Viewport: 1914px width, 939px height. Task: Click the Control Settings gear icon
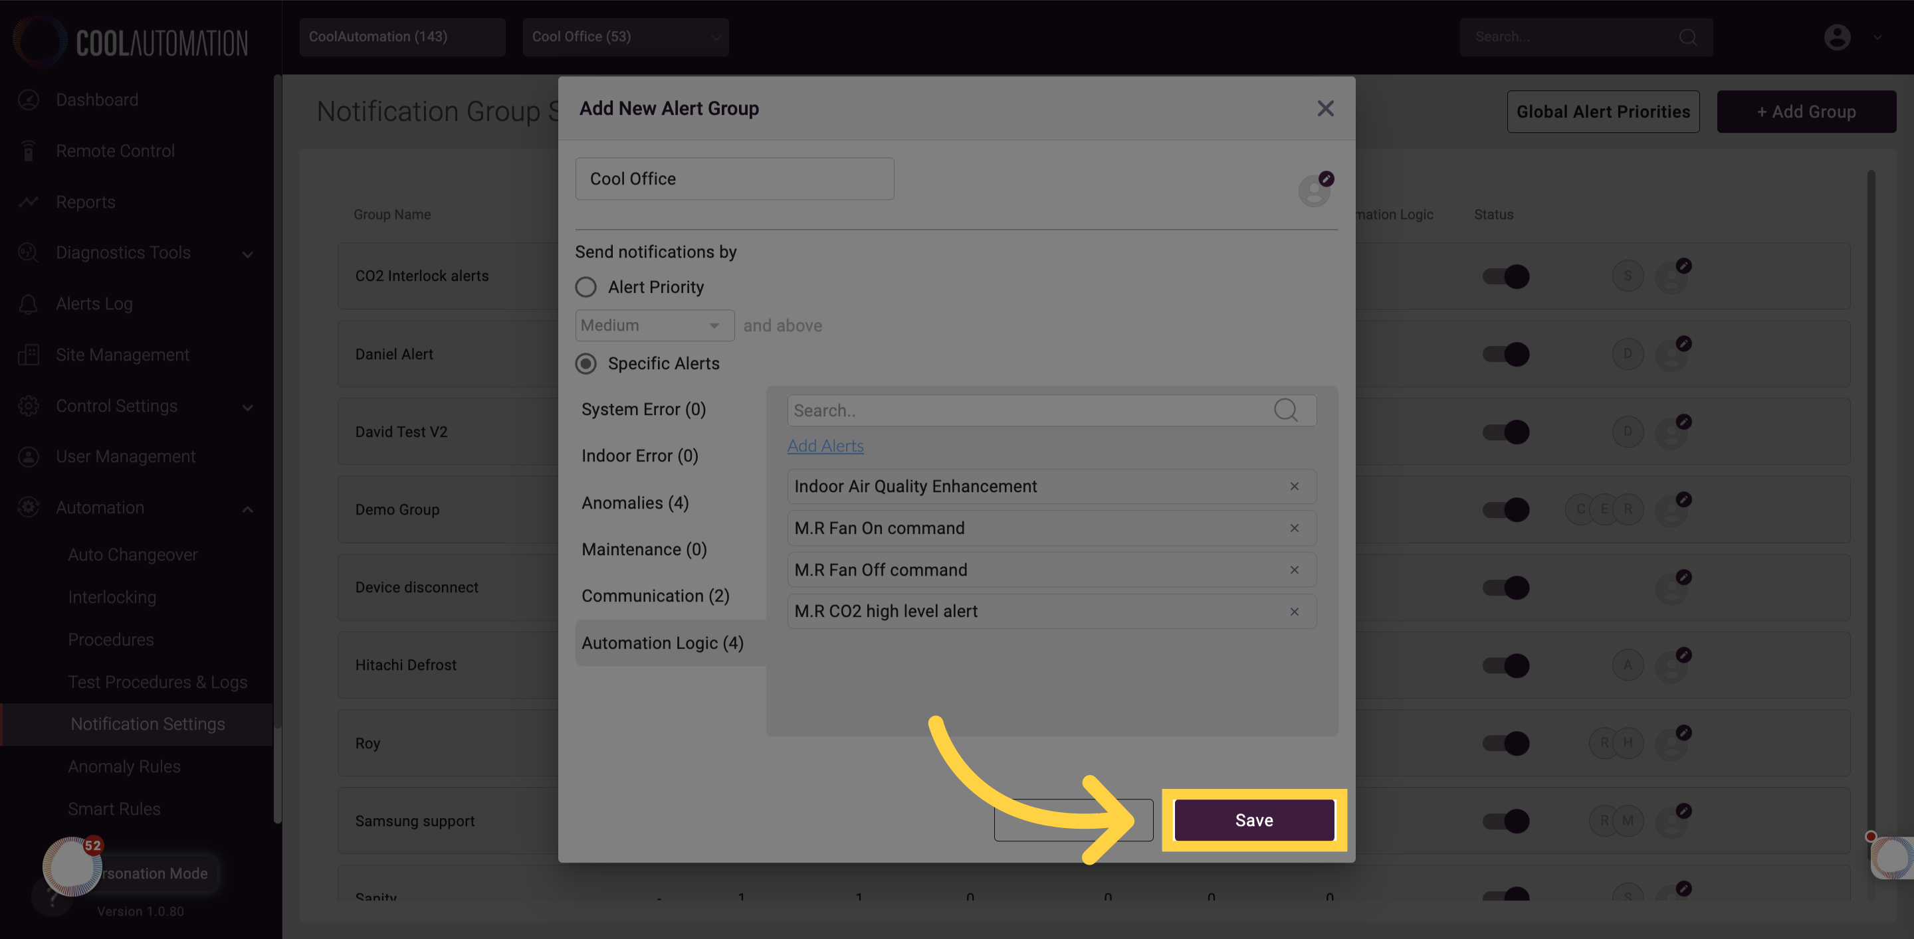pos(28,406)
